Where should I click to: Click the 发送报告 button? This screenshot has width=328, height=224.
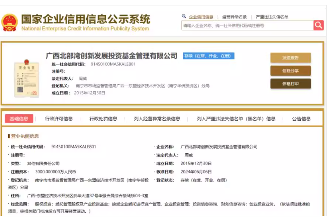coord(290,58)
